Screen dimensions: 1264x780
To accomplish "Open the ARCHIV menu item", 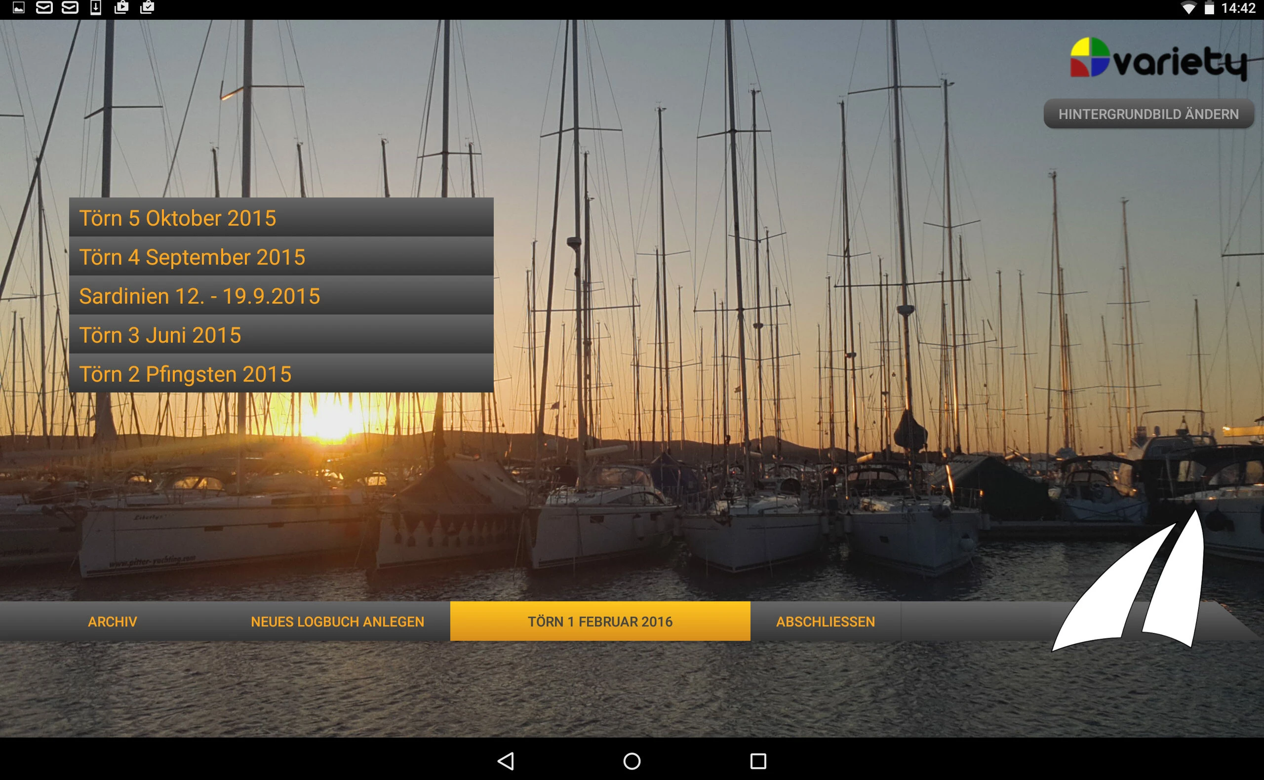I will point(112,622).
